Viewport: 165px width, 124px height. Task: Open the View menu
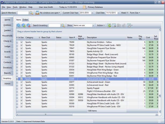point(9,7)
